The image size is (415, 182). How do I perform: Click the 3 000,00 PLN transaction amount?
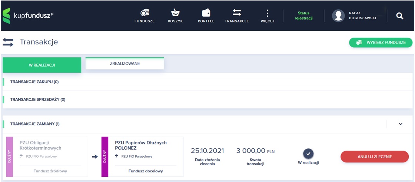[x=255, y=151]
